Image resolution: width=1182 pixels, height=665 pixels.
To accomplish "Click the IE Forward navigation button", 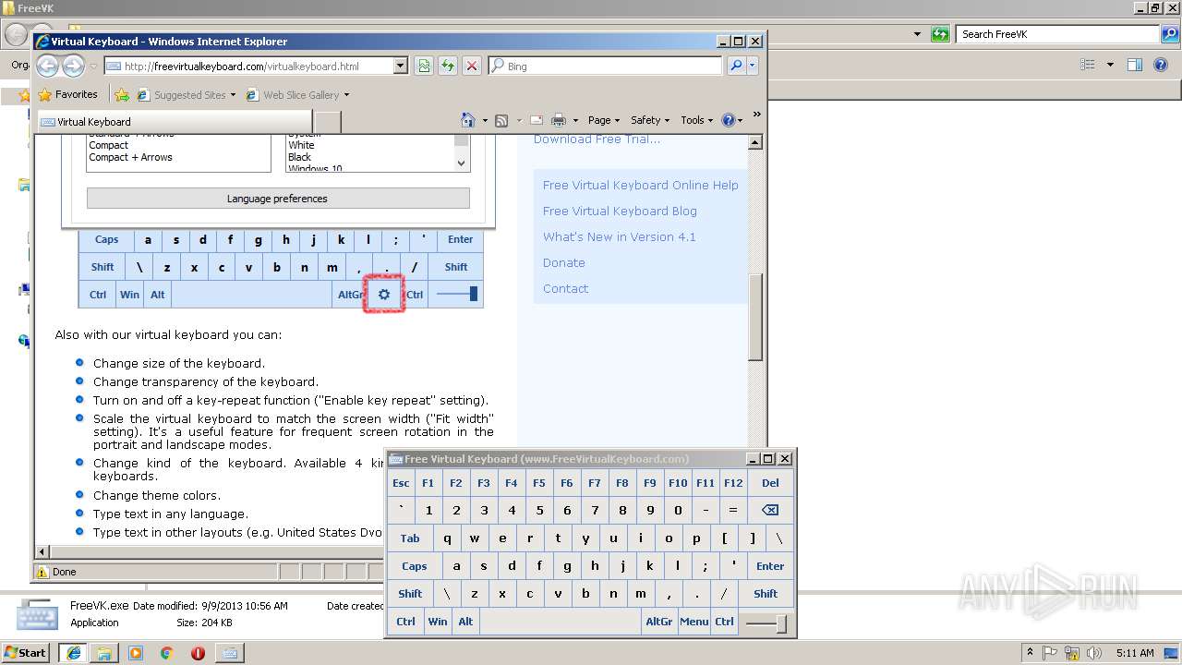I will point(73,66).
